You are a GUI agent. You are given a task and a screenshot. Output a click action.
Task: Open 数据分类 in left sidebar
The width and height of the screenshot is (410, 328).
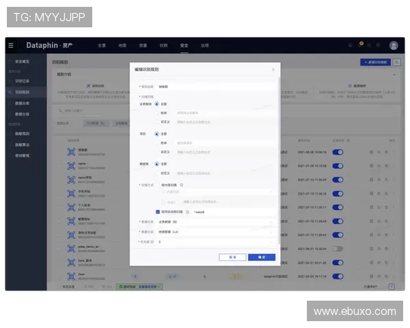[22, 102]
